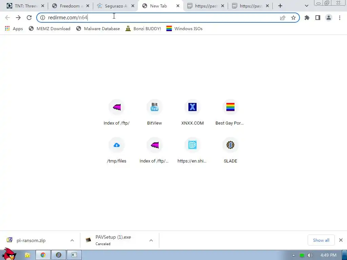This screenshot has width=347, height=260.
Task: Click the 4:49 PM taskbar clock
Action: [328, 255]
